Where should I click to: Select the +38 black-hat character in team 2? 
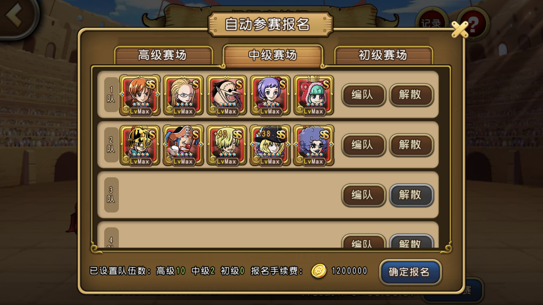(270, 145)
